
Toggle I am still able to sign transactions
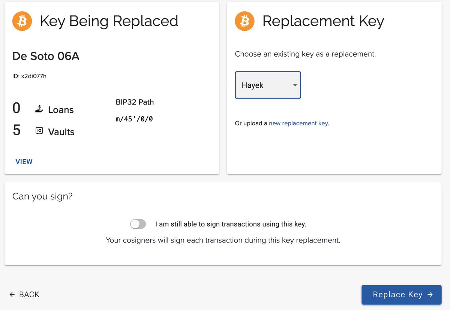[x=138, y=224]
